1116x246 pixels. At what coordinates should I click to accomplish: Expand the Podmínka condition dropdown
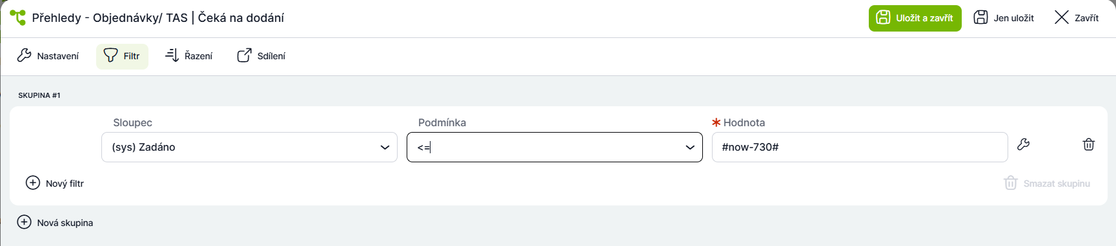pyautogui.click(x=554, y=147)
